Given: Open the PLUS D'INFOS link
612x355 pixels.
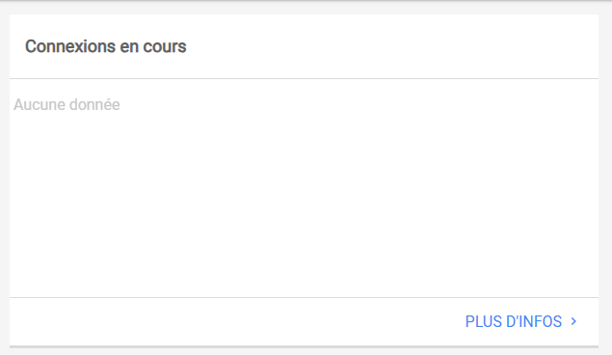Looking at the screenshot, I should pyautogui.click(x=520, y=321).
